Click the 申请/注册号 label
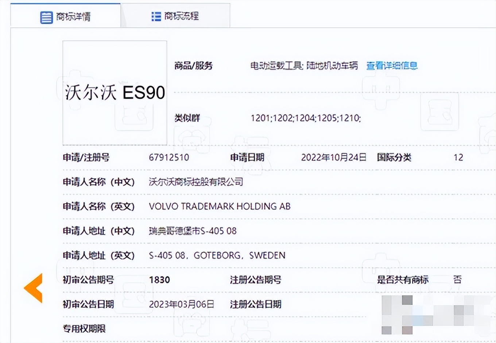The height and width of the screenshot is (343, 496). 86,158
